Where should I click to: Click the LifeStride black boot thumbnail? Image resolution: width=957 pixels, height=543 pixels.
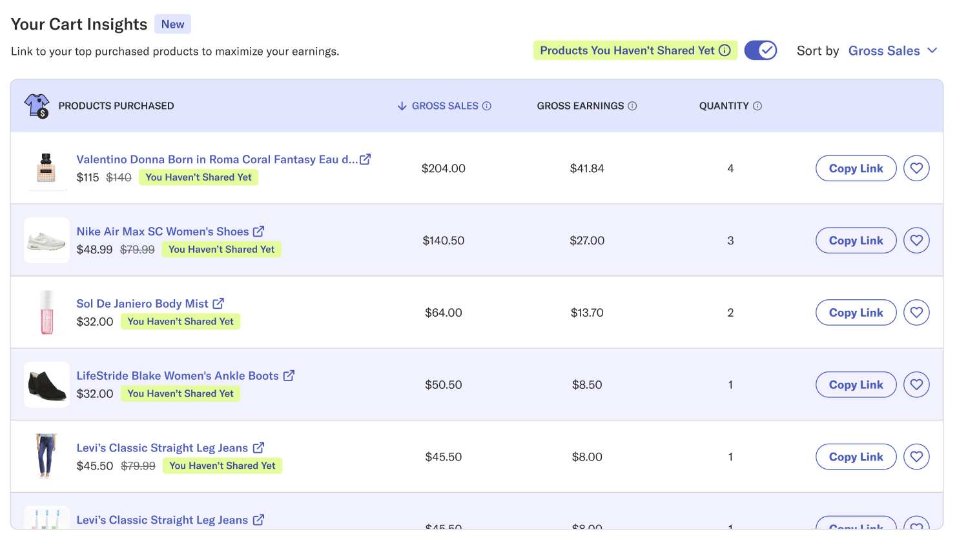coord(46,385)
